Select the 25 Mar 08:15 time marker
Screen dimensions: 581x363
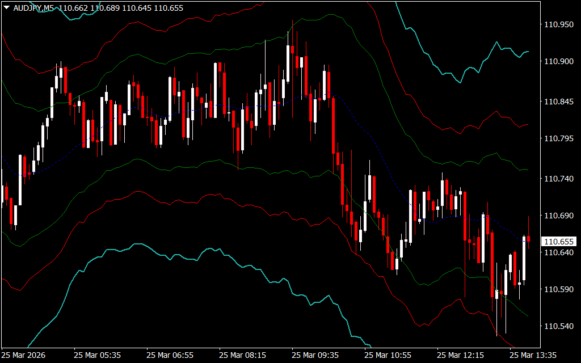click(242, 355)
